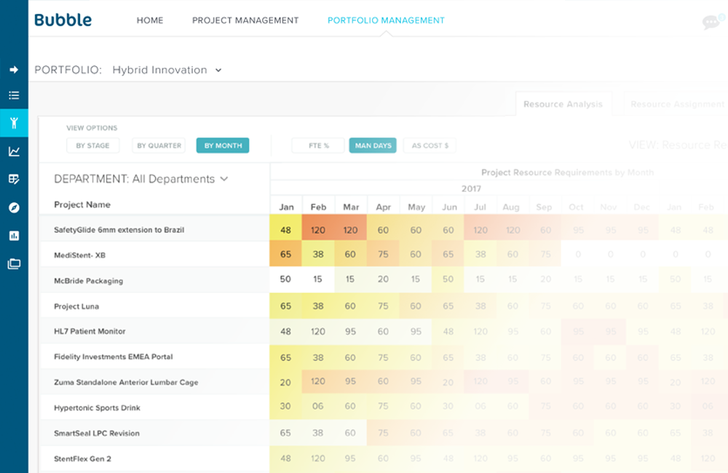Image resolution: width=728 pixels, height=473 pixels.
Task: Click McBride Packaging January cell 50
Action: (x=285, y=279)
